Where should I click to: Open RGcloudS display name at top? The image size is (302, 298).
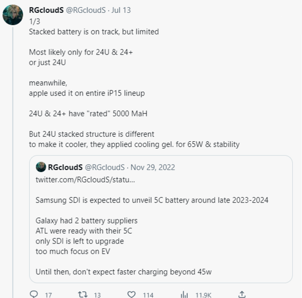(x=46, y=10)
